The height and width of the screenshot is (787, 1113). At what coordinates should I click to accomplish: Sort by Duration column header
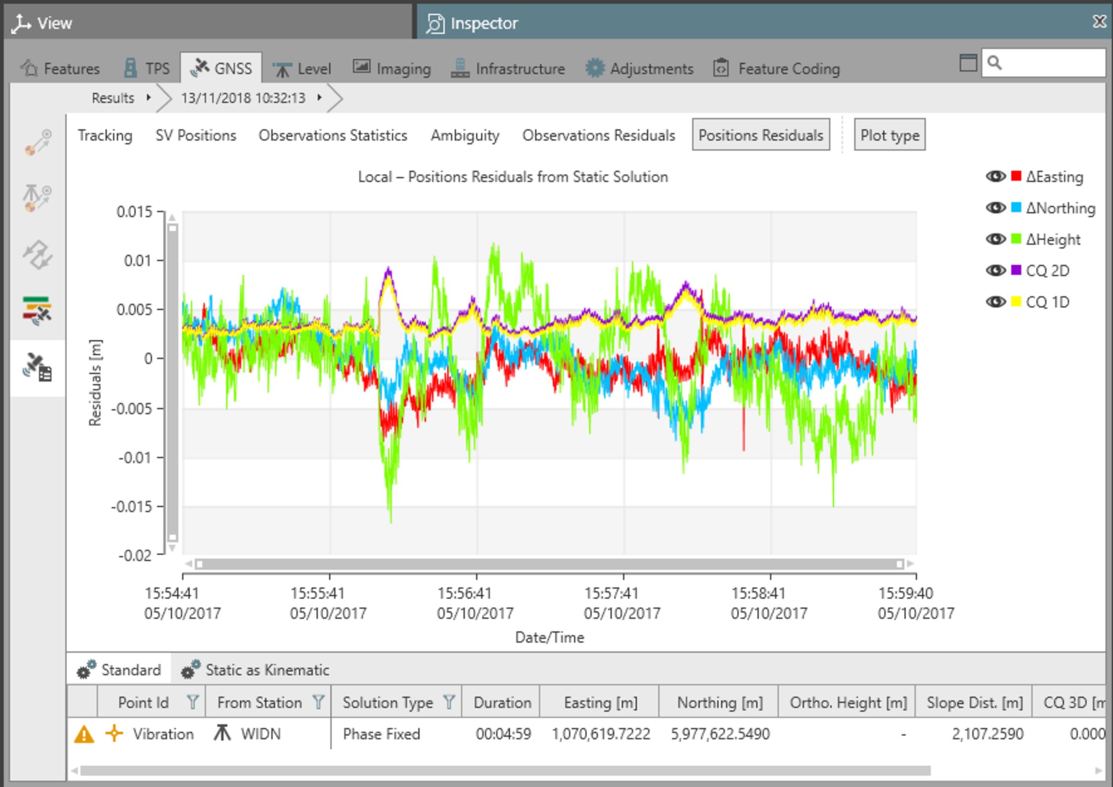click(502, 702)
